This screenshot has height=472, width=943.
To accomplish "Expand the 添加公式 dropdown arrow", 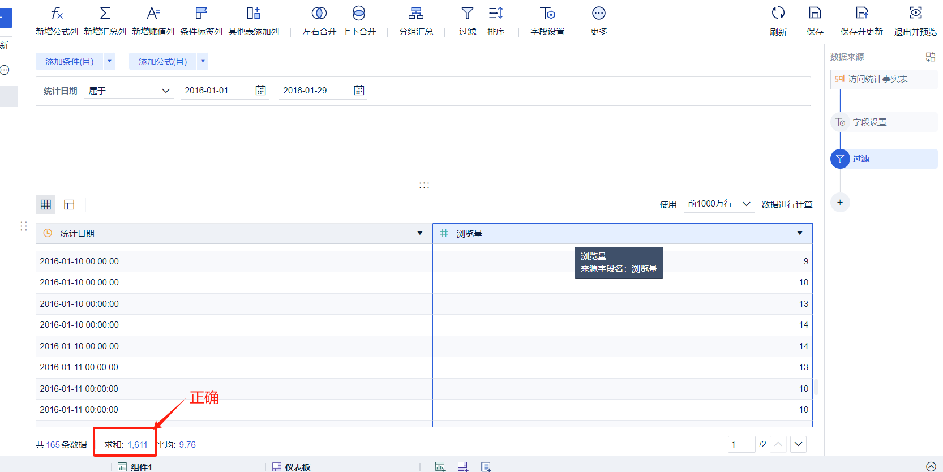I will (203, 61).
